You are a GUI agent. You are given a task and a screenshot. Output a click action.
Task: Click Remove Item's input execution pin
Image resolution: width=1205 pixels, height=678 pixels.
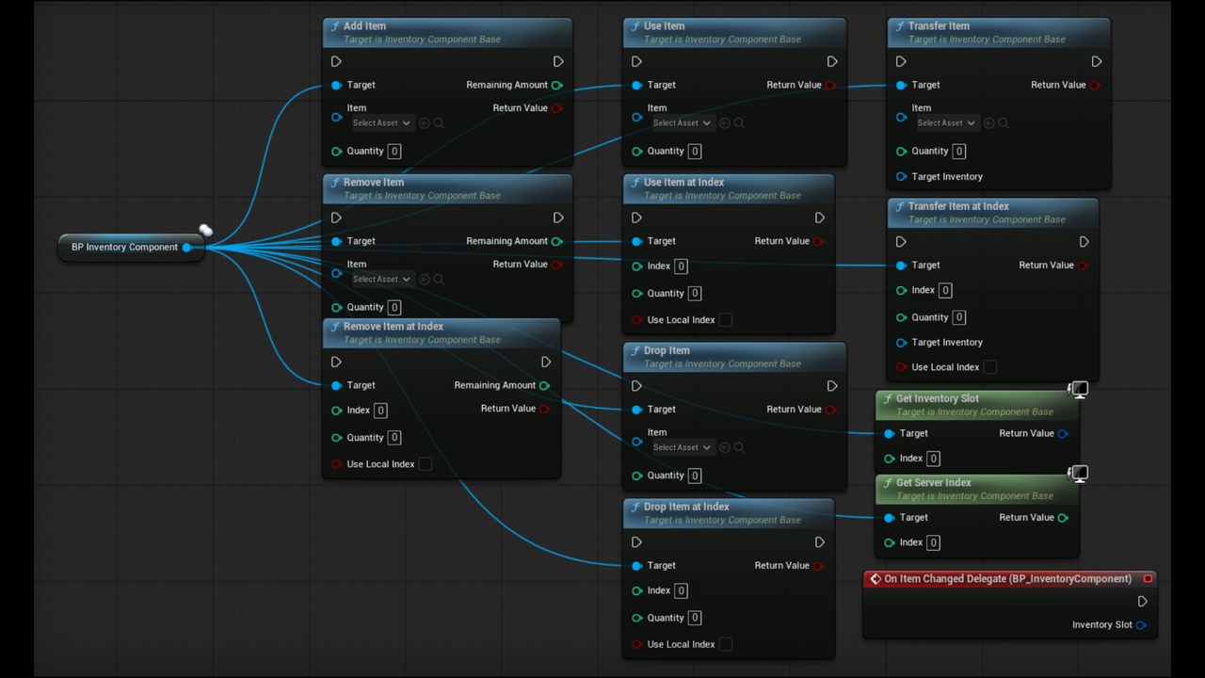point(336,218)
